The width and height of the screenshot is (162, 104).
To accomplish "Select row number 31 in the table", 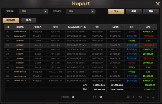I will pos(81,58).
